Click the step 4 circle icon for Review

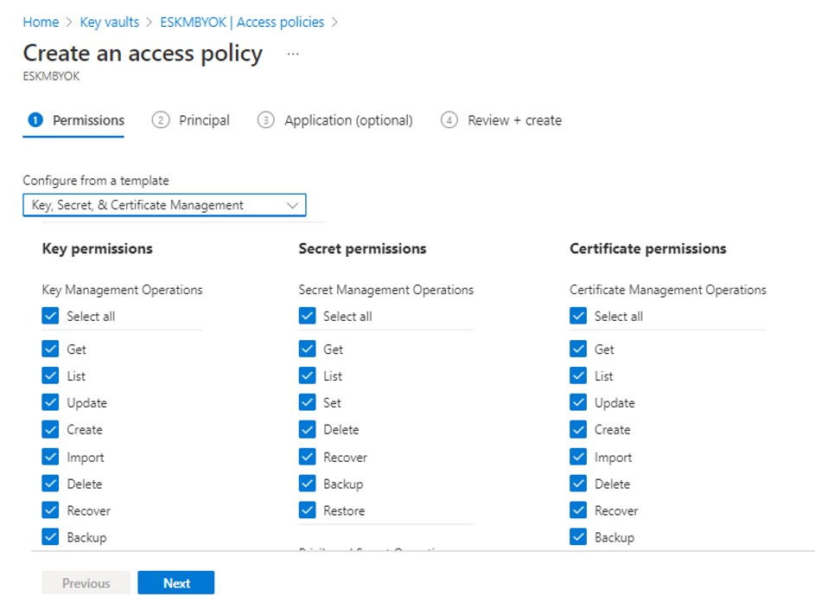(449, 120)
